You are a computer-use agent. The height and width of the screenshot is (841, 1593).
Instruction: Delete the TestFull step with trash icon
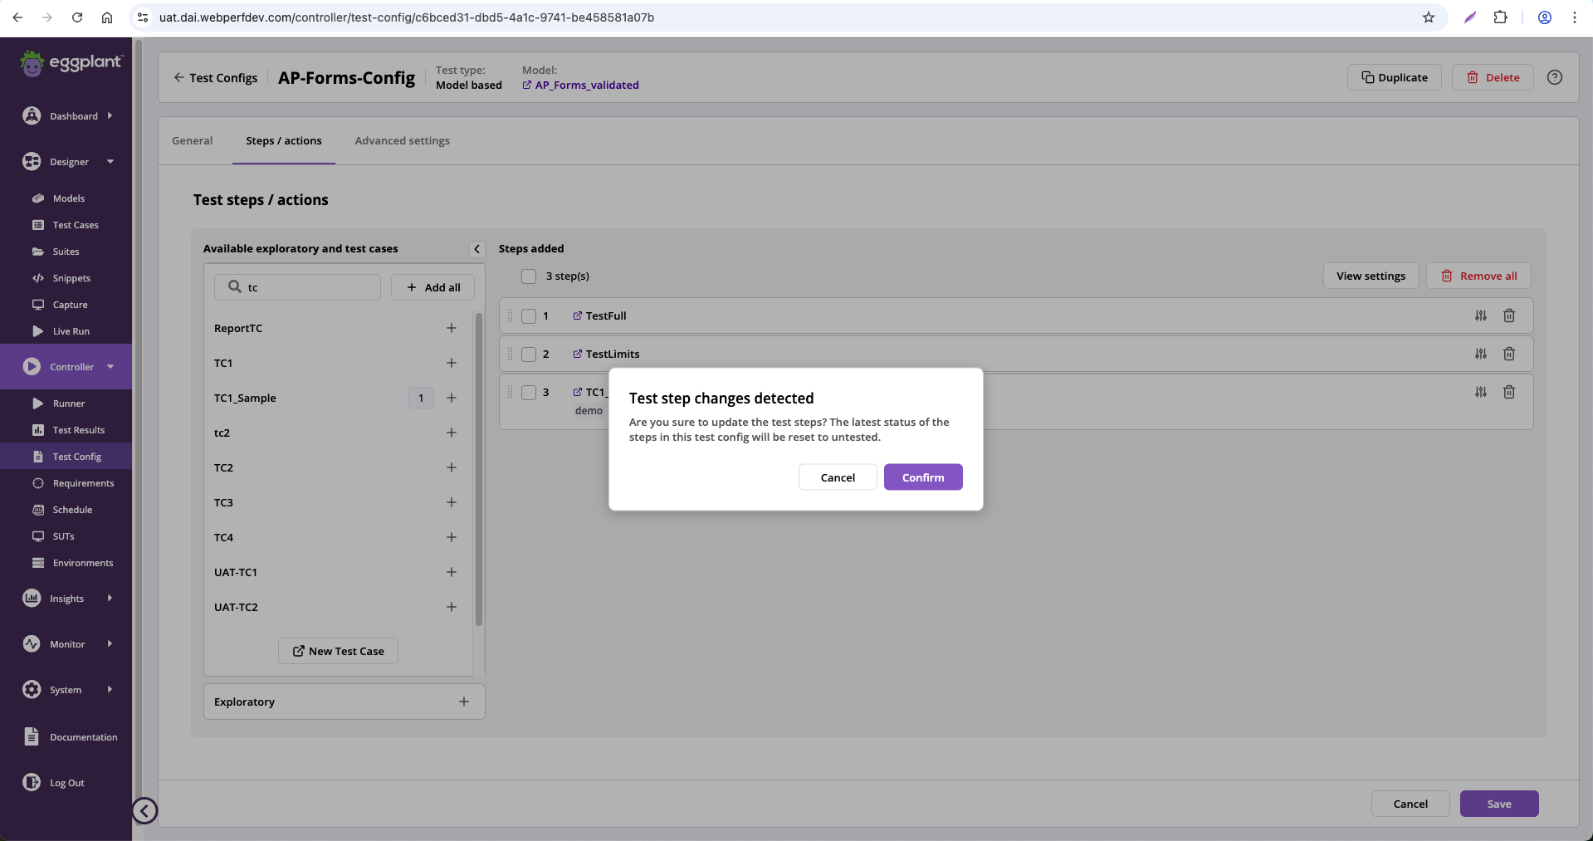1509,315
